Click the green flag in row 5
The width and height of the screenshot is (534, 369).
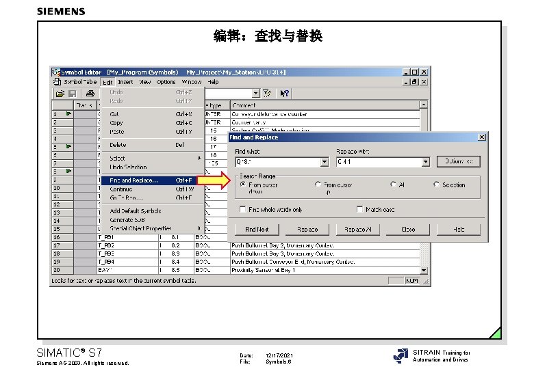point(68,146)
